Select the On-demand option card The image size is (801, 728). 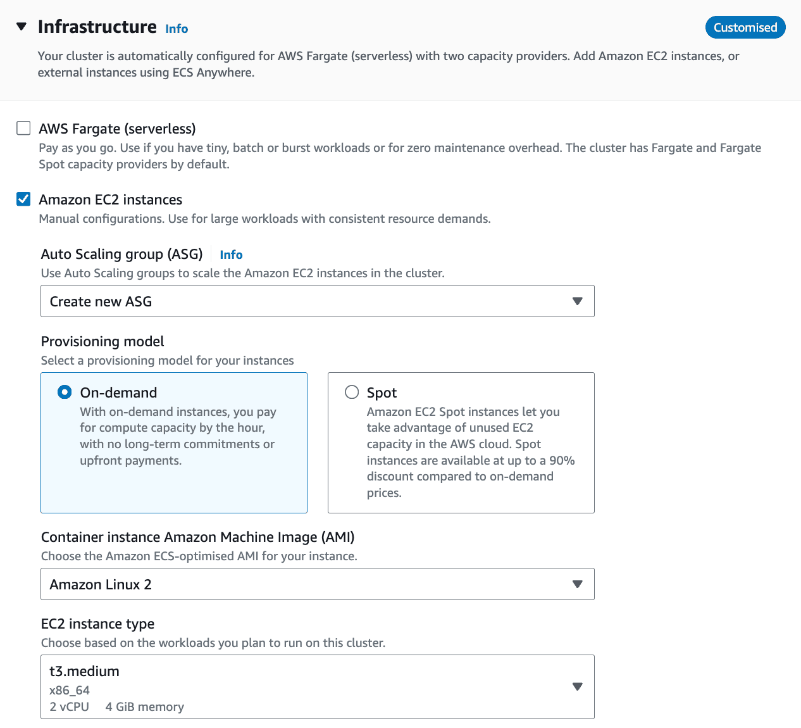tap(174, 443)
